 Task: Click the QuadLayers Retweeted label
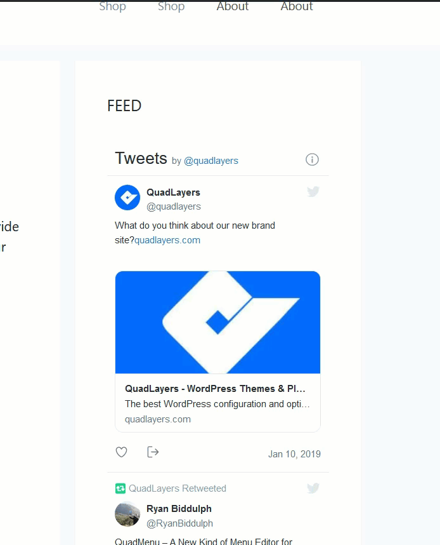[178, 488]
